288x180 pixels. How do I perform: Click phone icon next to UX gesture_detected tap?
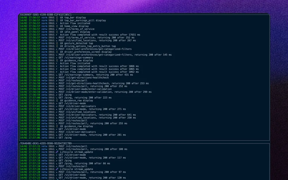pyautogui.click(x=57, y=43)
